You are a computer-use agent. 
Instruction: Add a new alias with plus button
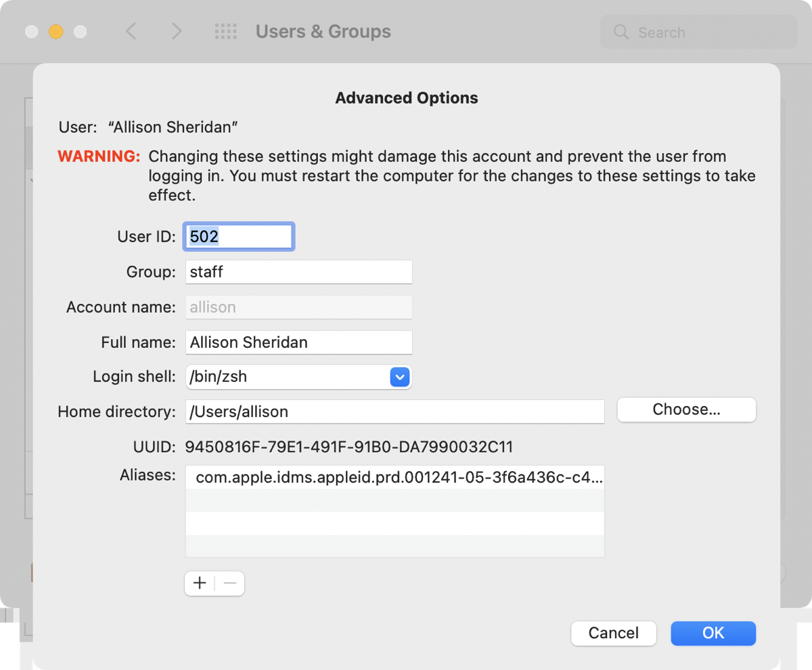click(200, 583)
